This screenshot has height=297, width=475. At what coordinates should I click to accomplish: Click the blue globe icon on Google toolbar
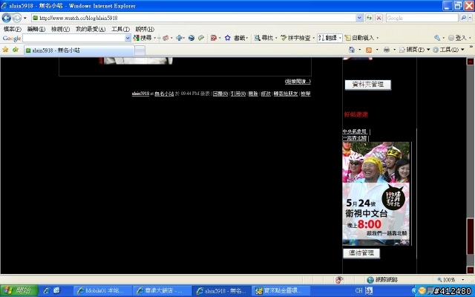[x=191, y=38]
